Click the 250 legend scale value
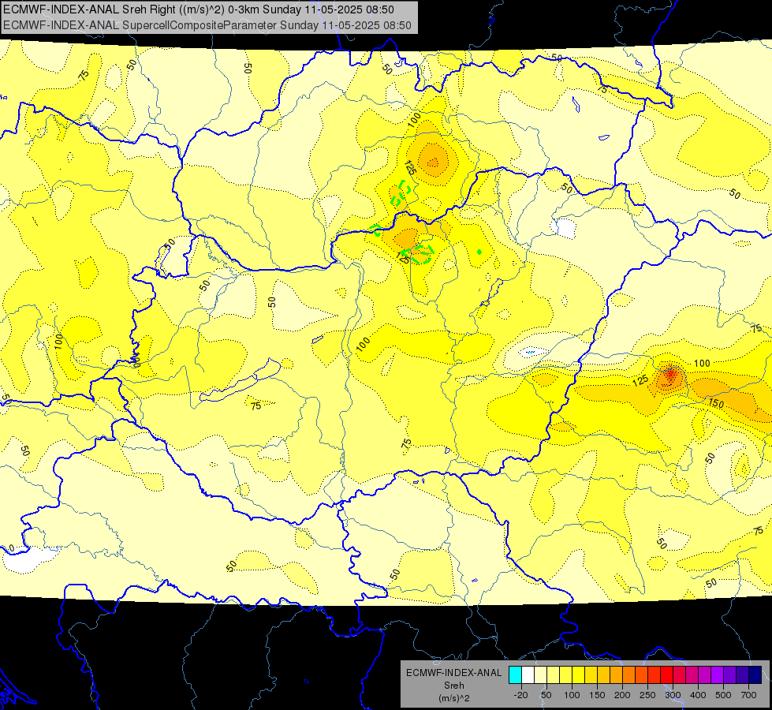The width and height of the screenshot is (772, 710). click(647, 695)
